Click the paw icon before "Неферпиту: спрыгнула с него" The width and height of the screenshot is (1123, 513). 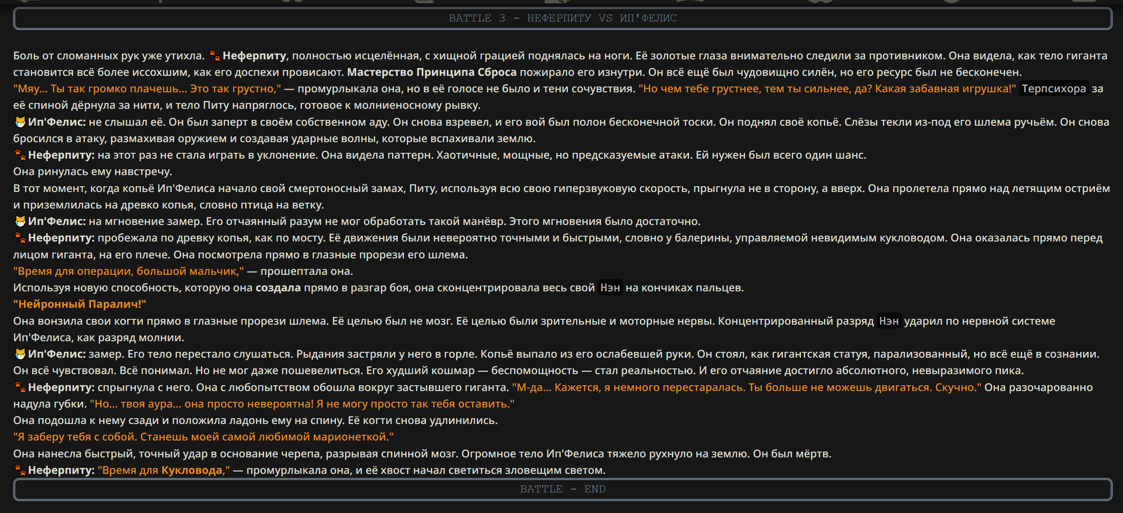20,387
